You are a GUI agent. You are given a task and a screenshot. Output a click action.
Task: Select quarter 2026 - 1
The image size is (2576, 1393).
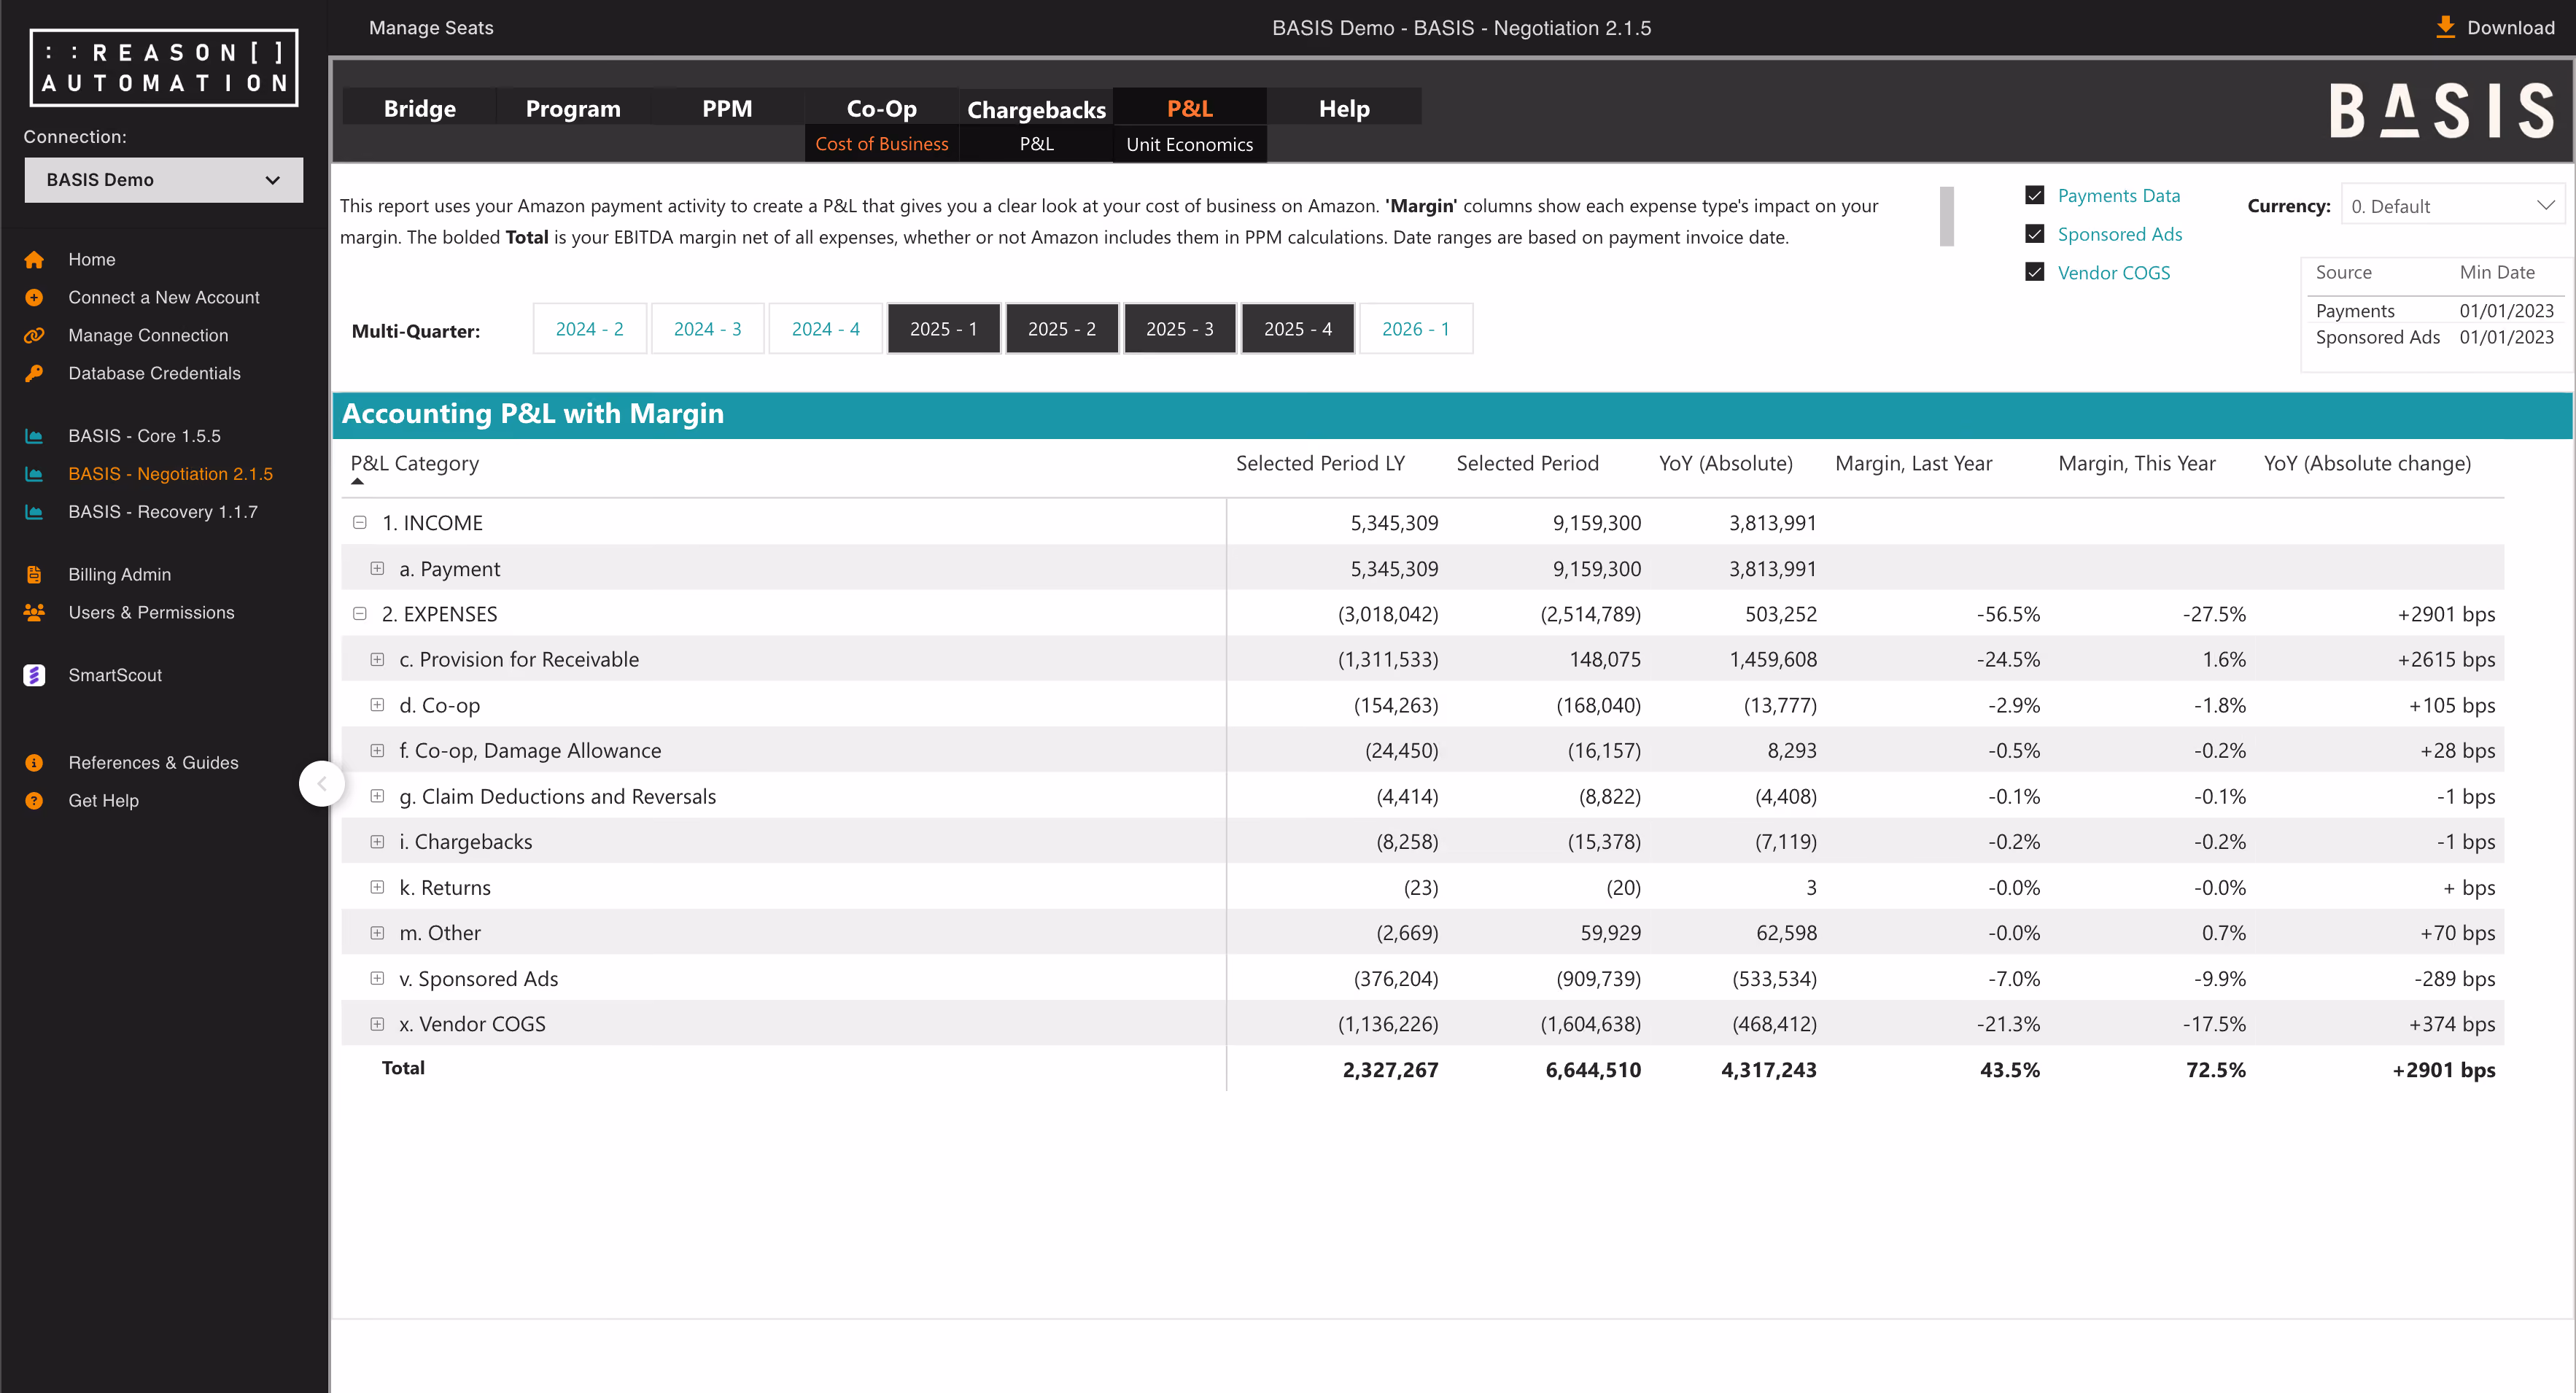(x=1415, y=329)
